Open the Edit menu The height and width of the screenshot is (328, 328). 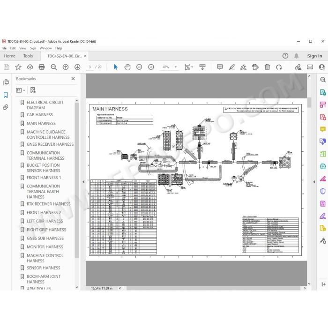coord(13,48)
